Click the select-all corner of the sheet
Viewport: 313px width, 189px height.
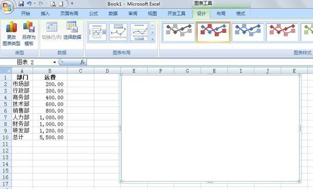6,71
